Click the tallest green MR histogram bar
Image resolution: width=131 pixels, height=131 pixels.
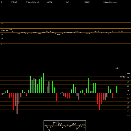click(x=43, y=83)
